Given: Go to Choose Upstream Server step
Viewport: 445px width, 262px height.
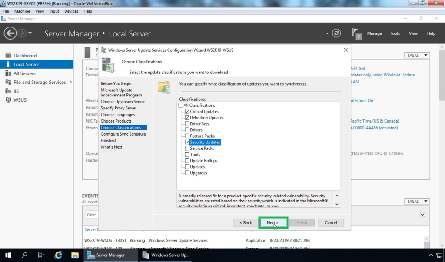Looking at the screenshot, I should [123, 102].
